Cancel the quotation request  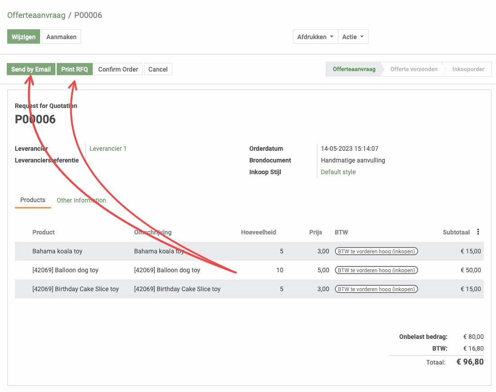click(158, 69)
